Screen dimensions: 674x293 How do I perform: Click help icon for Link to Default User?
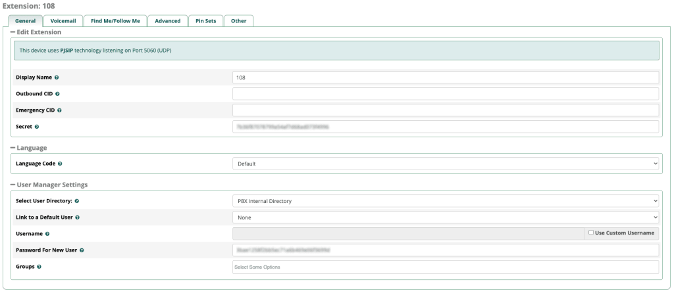[x=78, y=217]
